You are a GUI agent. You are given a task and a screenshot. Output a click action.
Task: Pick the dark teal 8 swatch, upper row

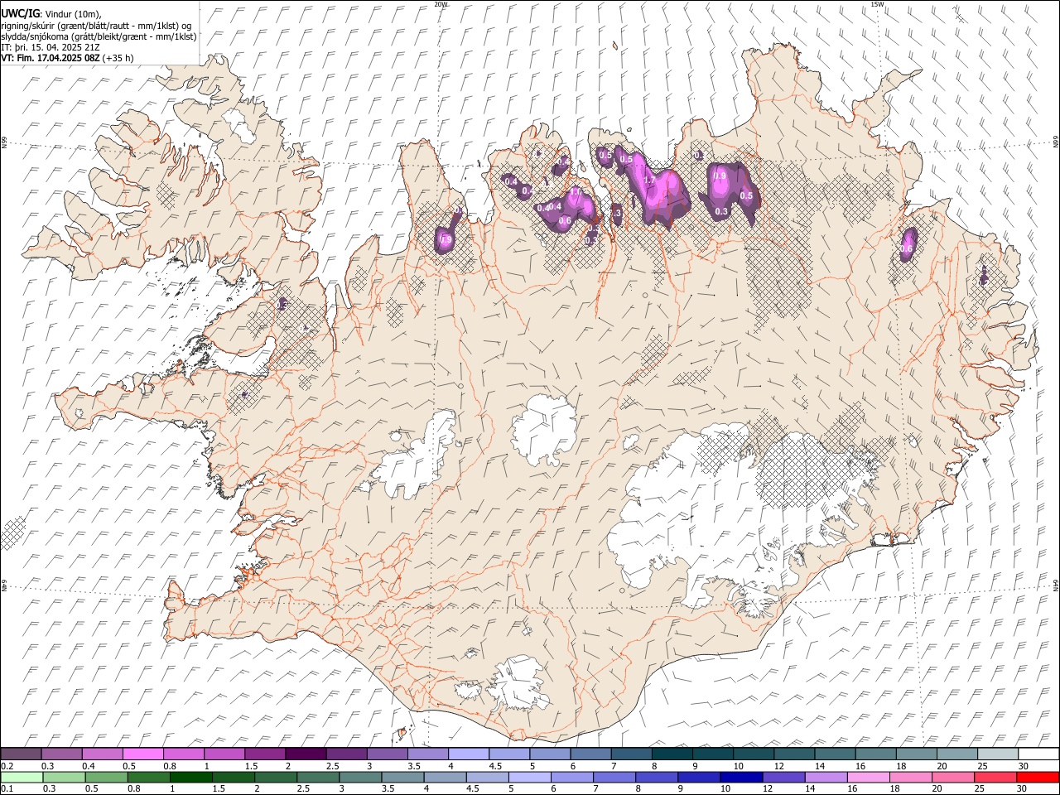[x=671, y=754]
